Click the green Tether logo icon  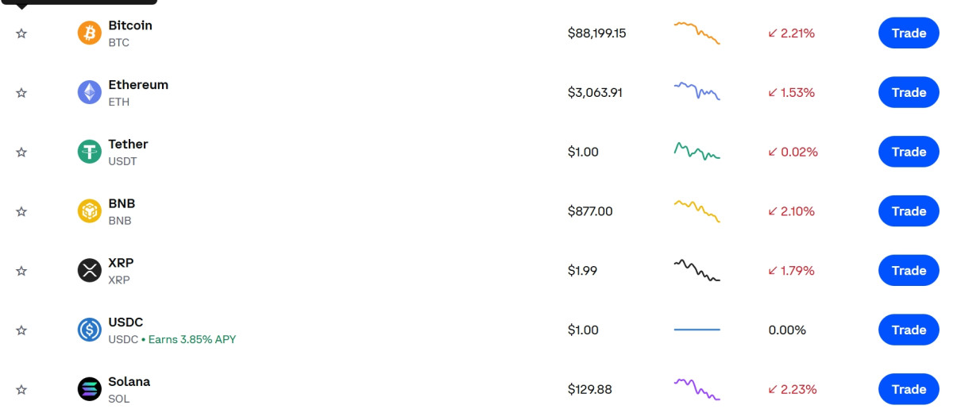pyautogui.click(x=90, y=152)
